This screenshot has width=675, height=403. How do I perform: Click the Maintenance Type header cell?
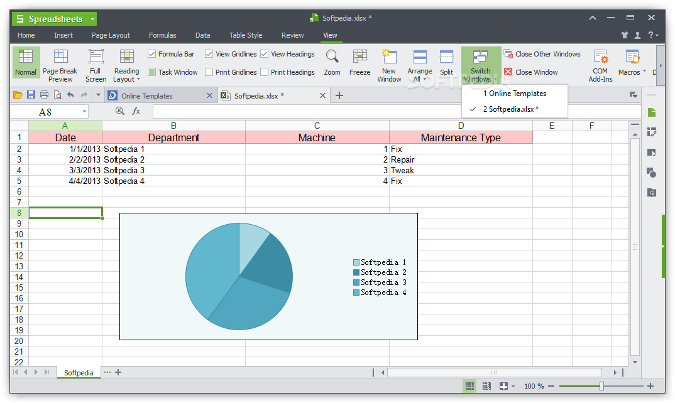pyautogui.click(x=461, y=137)
